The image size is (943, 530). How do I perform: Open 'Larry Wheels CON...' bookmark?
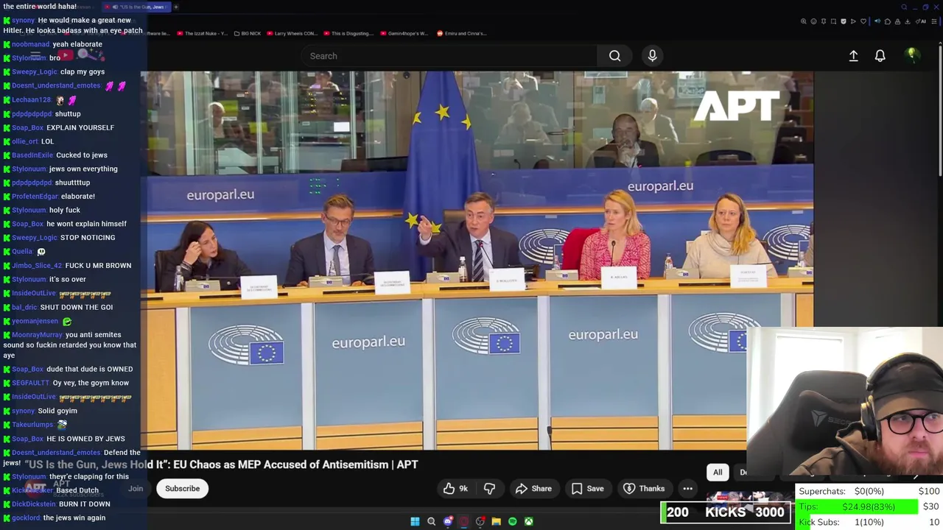pyautogui.click(x=292, y=33)
